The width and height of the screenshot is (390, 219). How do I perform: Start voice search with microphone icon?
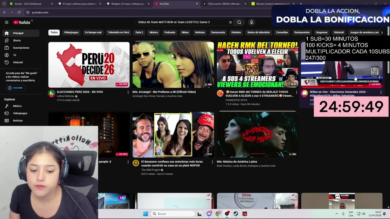click(251, 22)
